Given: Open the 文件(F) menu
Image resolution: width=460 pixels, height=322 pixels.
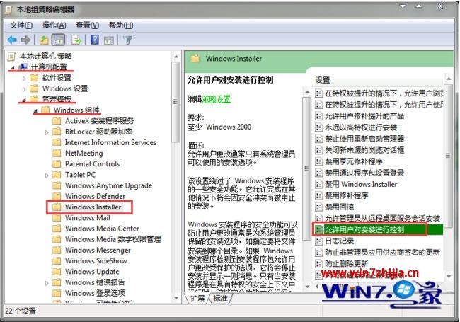Looking at the screenshot, I should coord(21,25).
